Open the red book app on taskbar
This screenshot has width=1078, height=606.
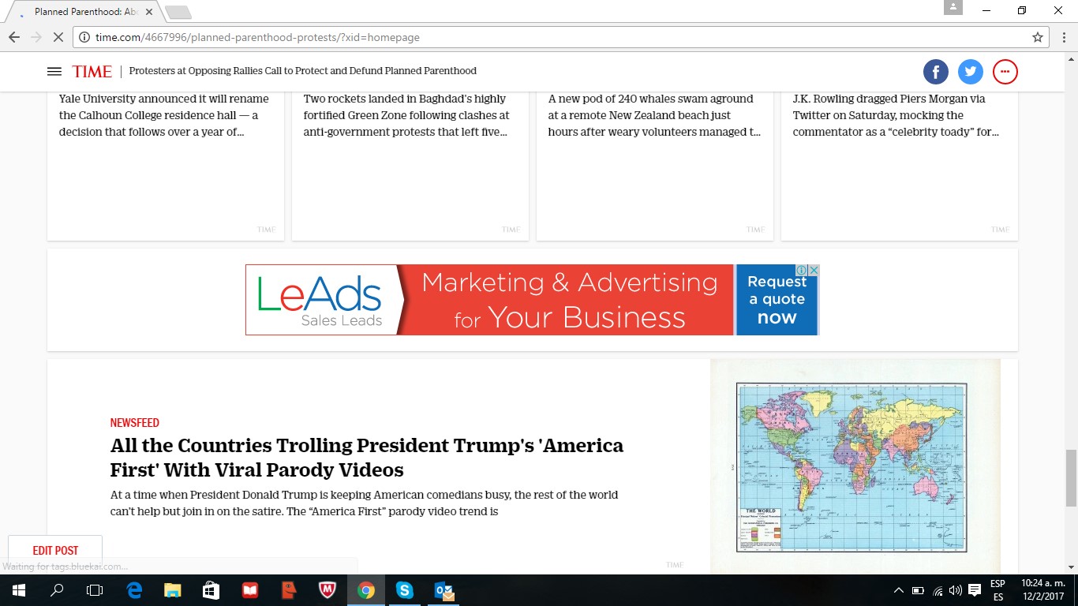[250, 590]
